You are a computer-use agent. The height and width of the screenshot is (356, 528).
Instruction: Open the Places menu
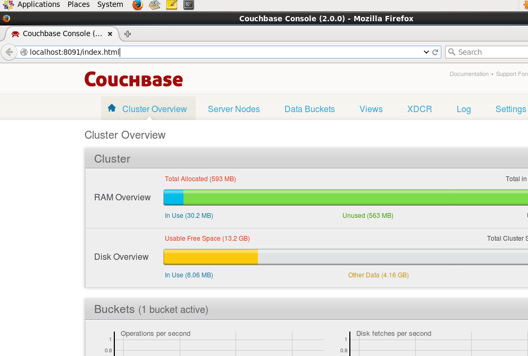point(79,5)
